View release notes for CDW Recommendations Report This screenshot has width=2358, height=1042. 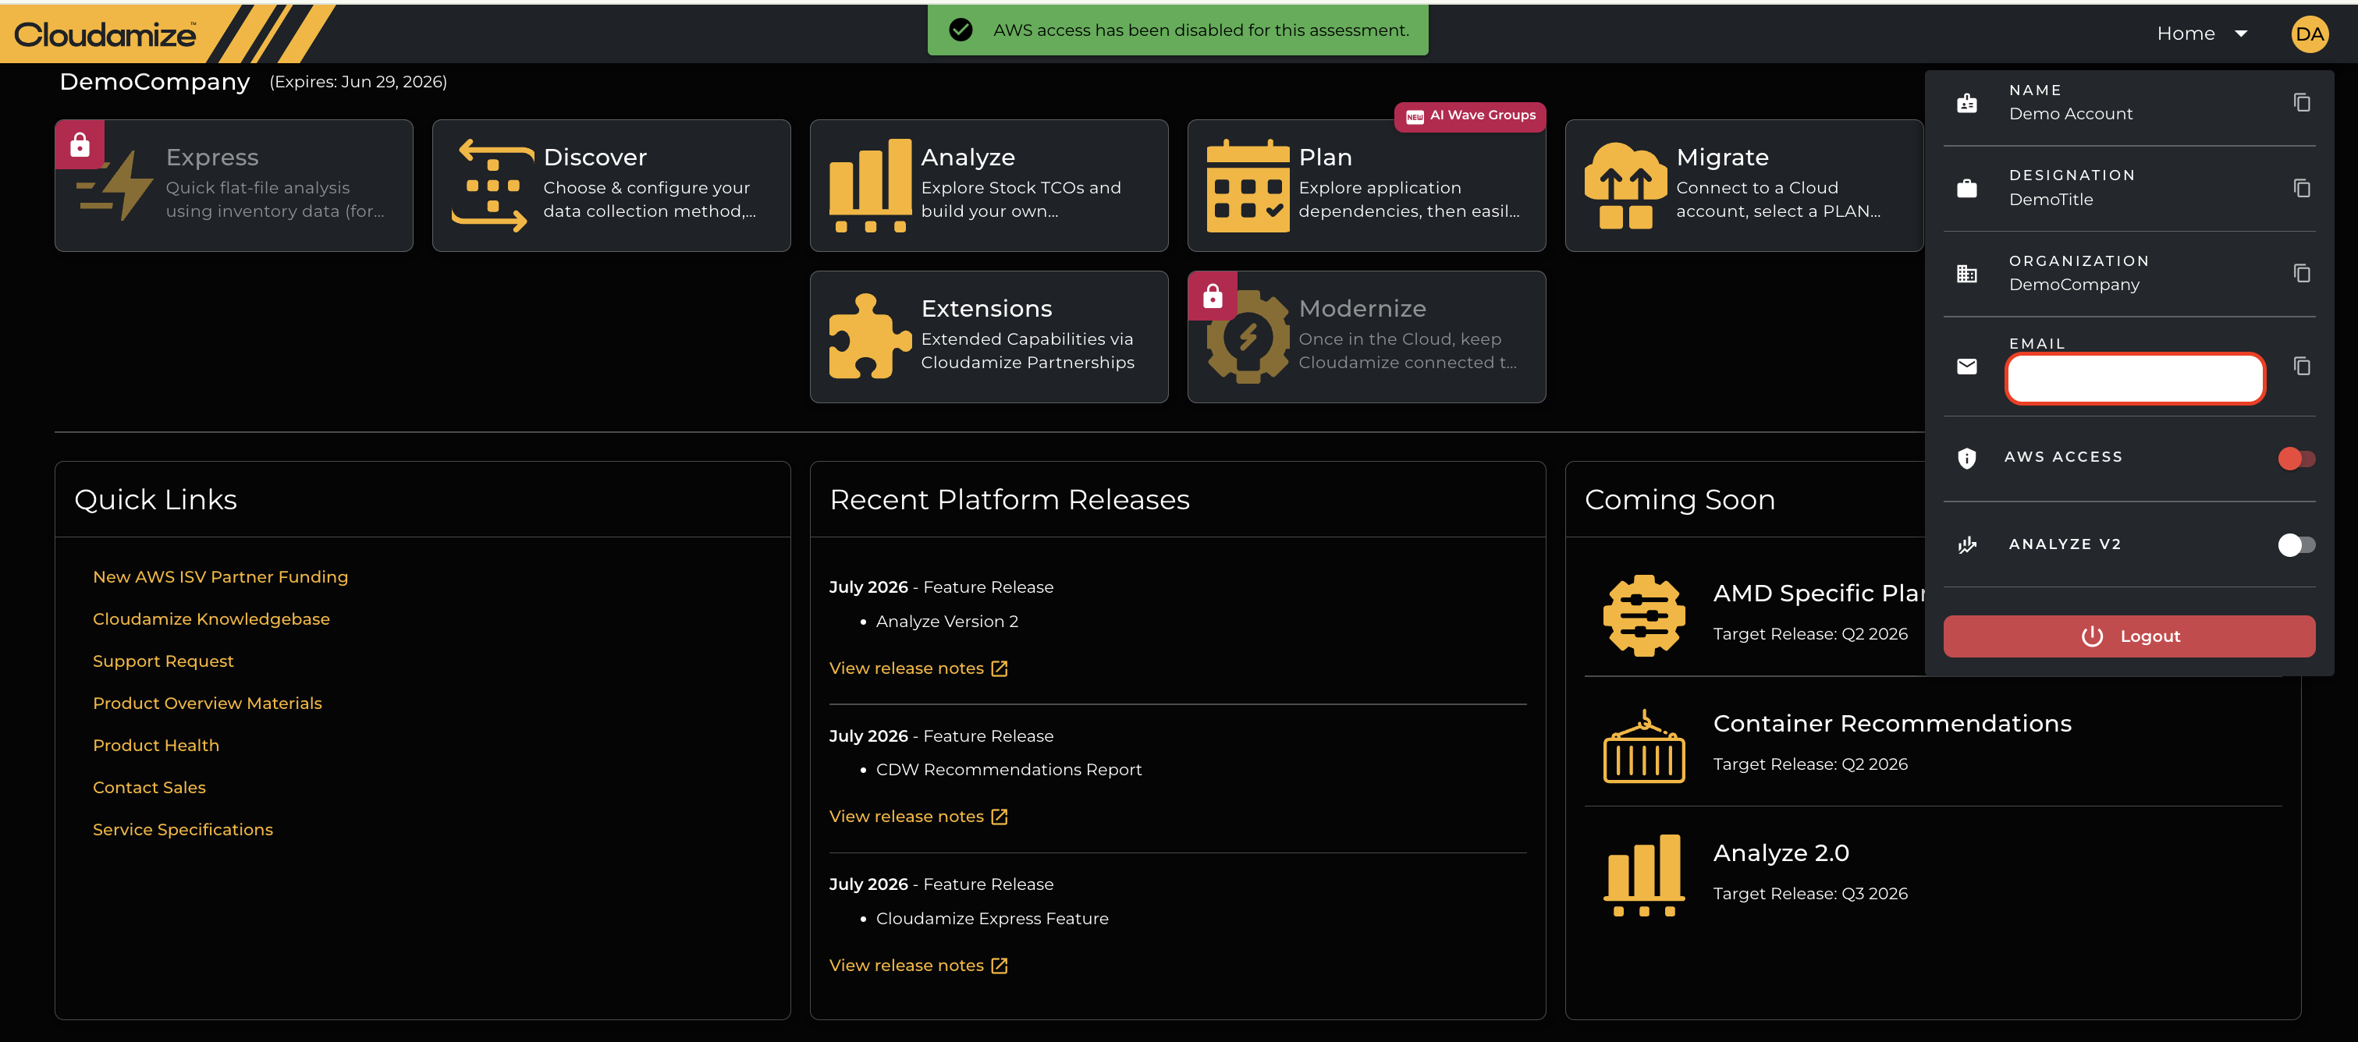point(918,816)
